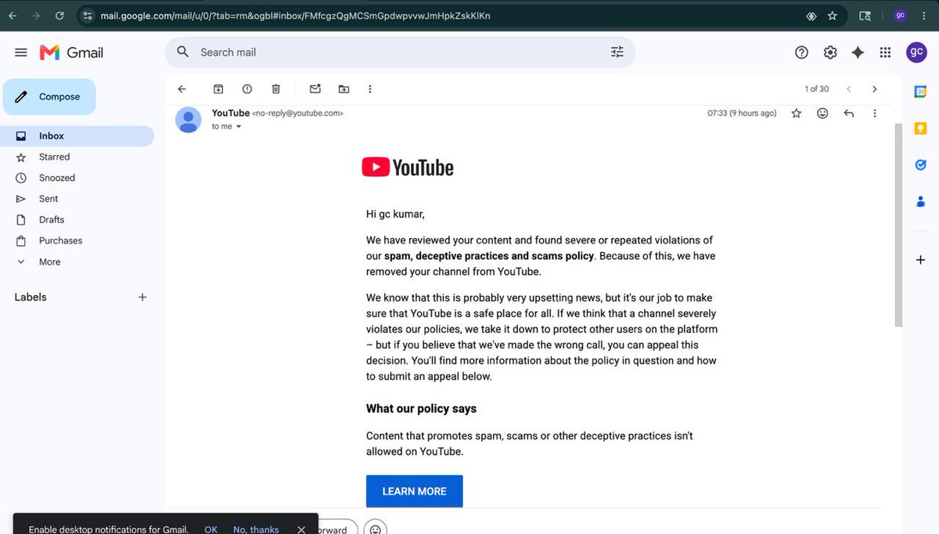The image size is (939, 534).
Task: Click the YouTube logo in email
Action: click(x=408, y=168)
